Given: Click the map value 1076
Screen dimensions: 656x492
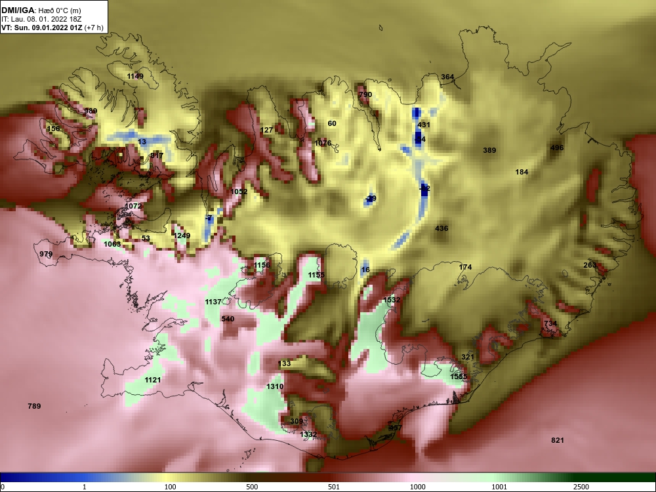Looking at the screenshot, I should point(323,143).
